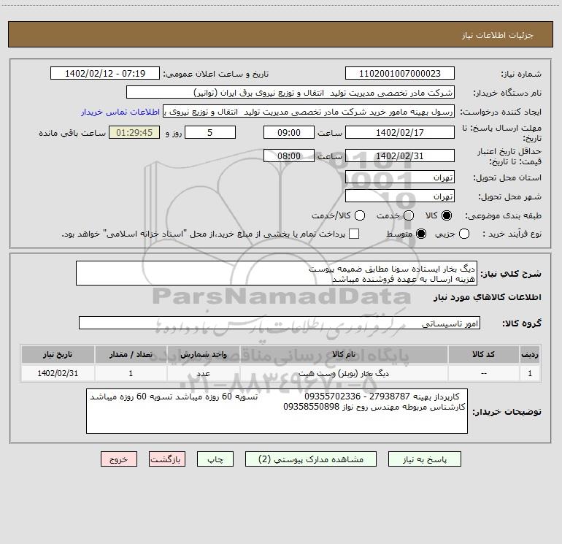Open the اطلاعات تماس خریدار link
Screen dimensions: 562x544
click(120, 112)
